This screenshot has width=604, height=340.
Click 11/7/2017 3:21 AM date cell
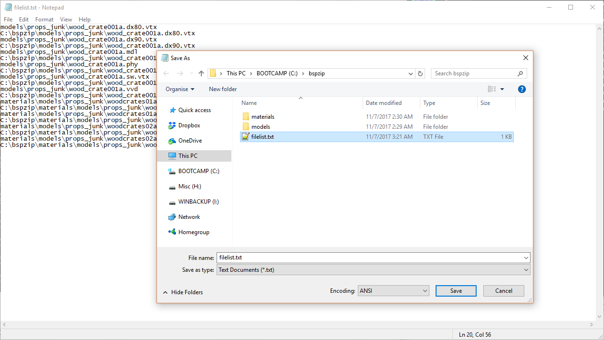[389, 137]
